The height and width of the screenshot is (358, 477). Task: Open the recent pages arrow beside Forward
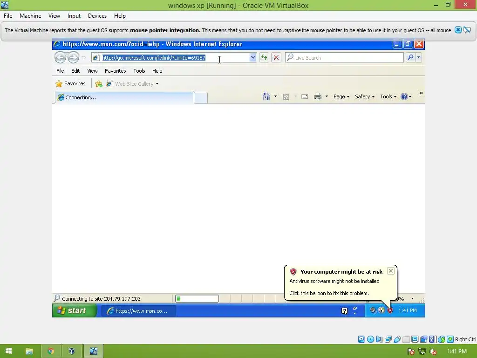(84, 57)
